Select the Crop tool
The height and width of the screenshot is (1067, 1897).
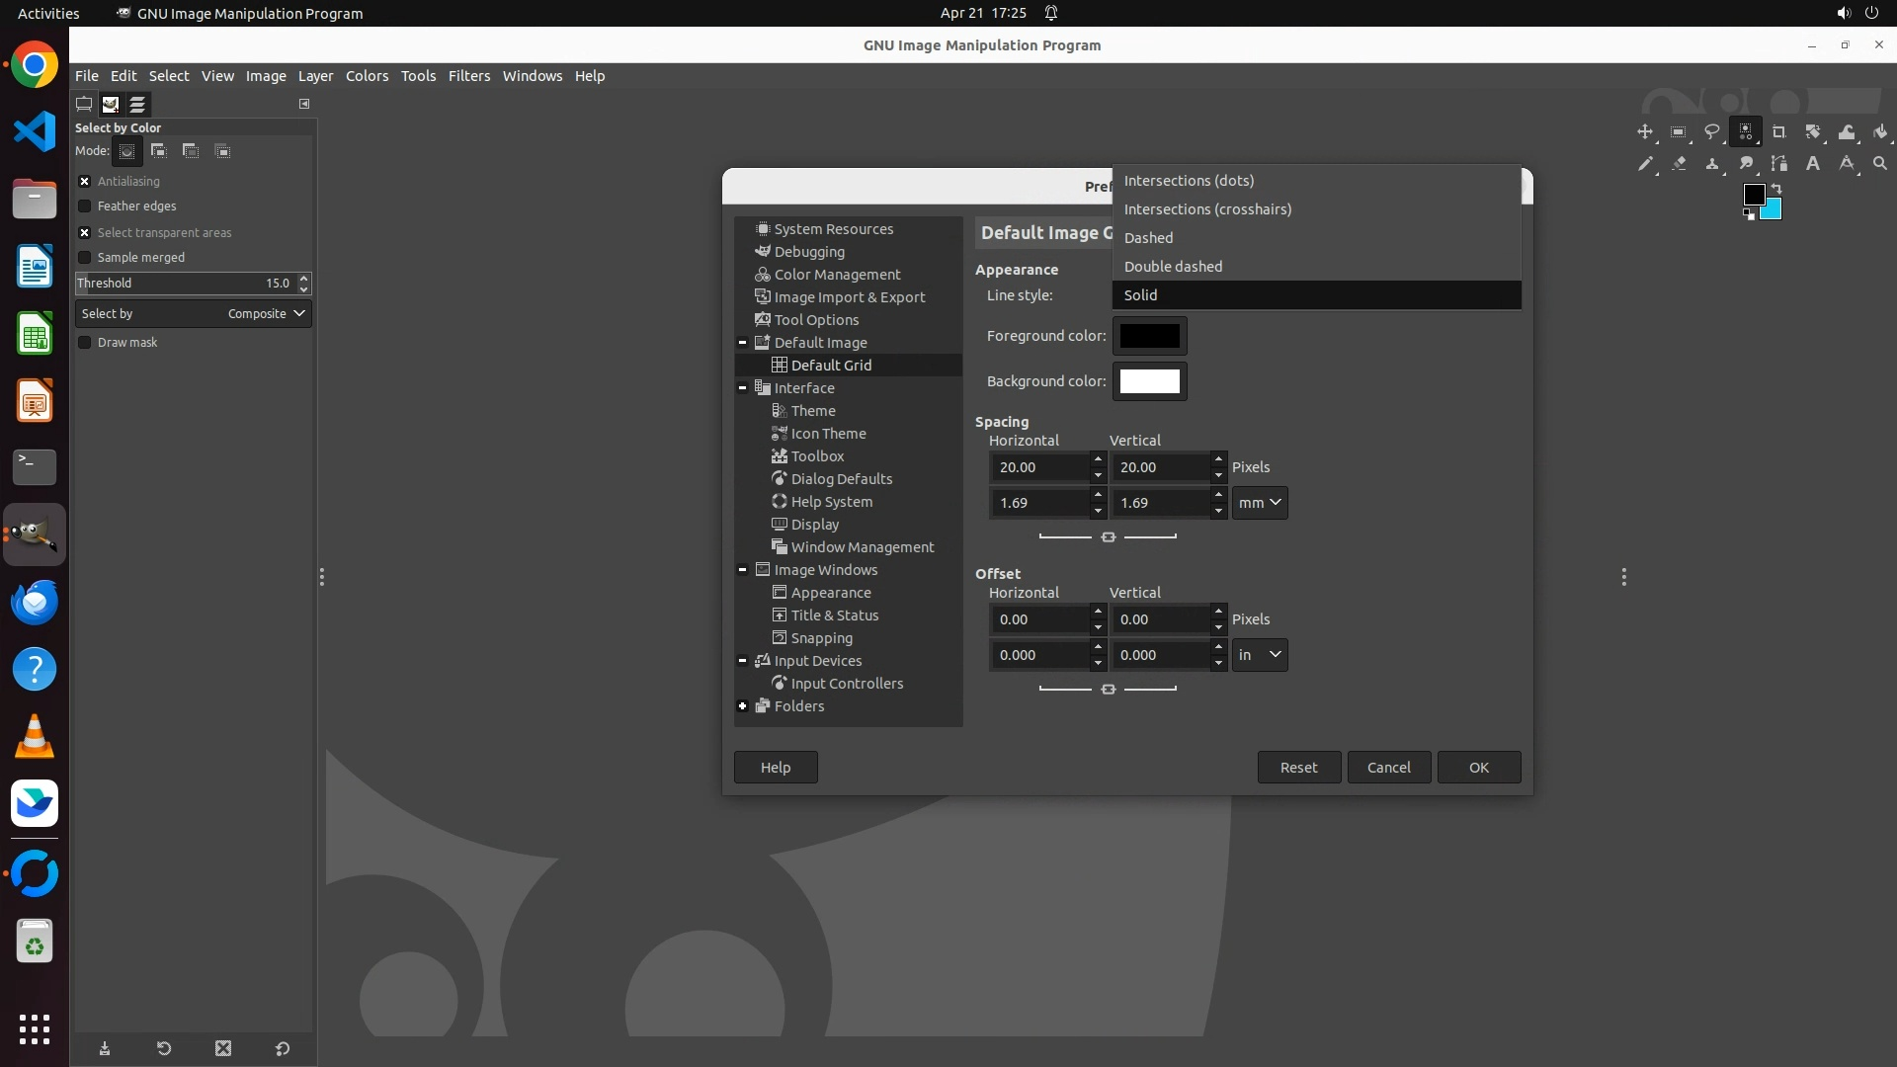[x=1779, y=132]
